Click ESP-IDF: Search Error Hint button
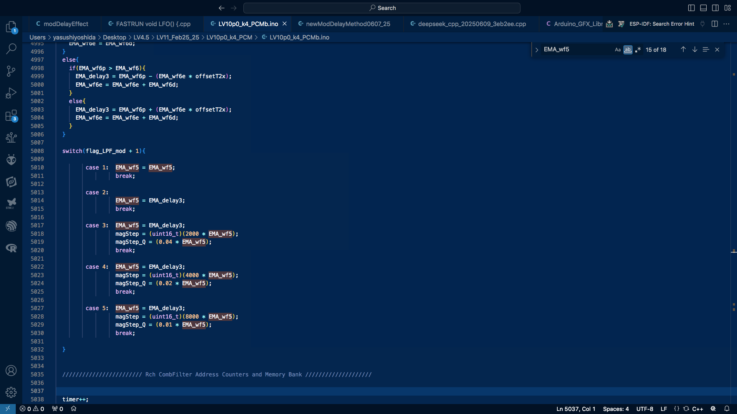Screen dimensions: 737x414 pos(661,24)
